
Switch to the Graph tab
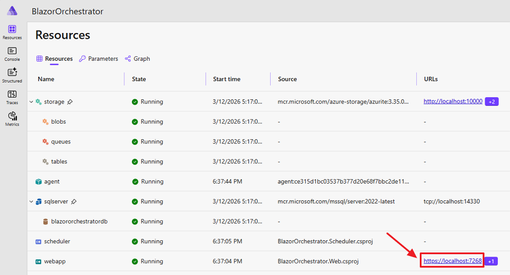coord(137,59)
